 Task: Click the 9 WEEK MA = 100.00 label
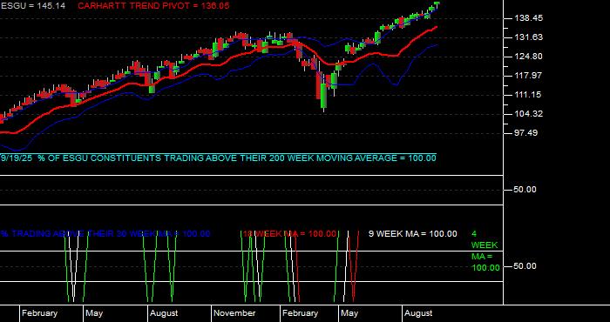pyautogui.click(x=413, y=234)
